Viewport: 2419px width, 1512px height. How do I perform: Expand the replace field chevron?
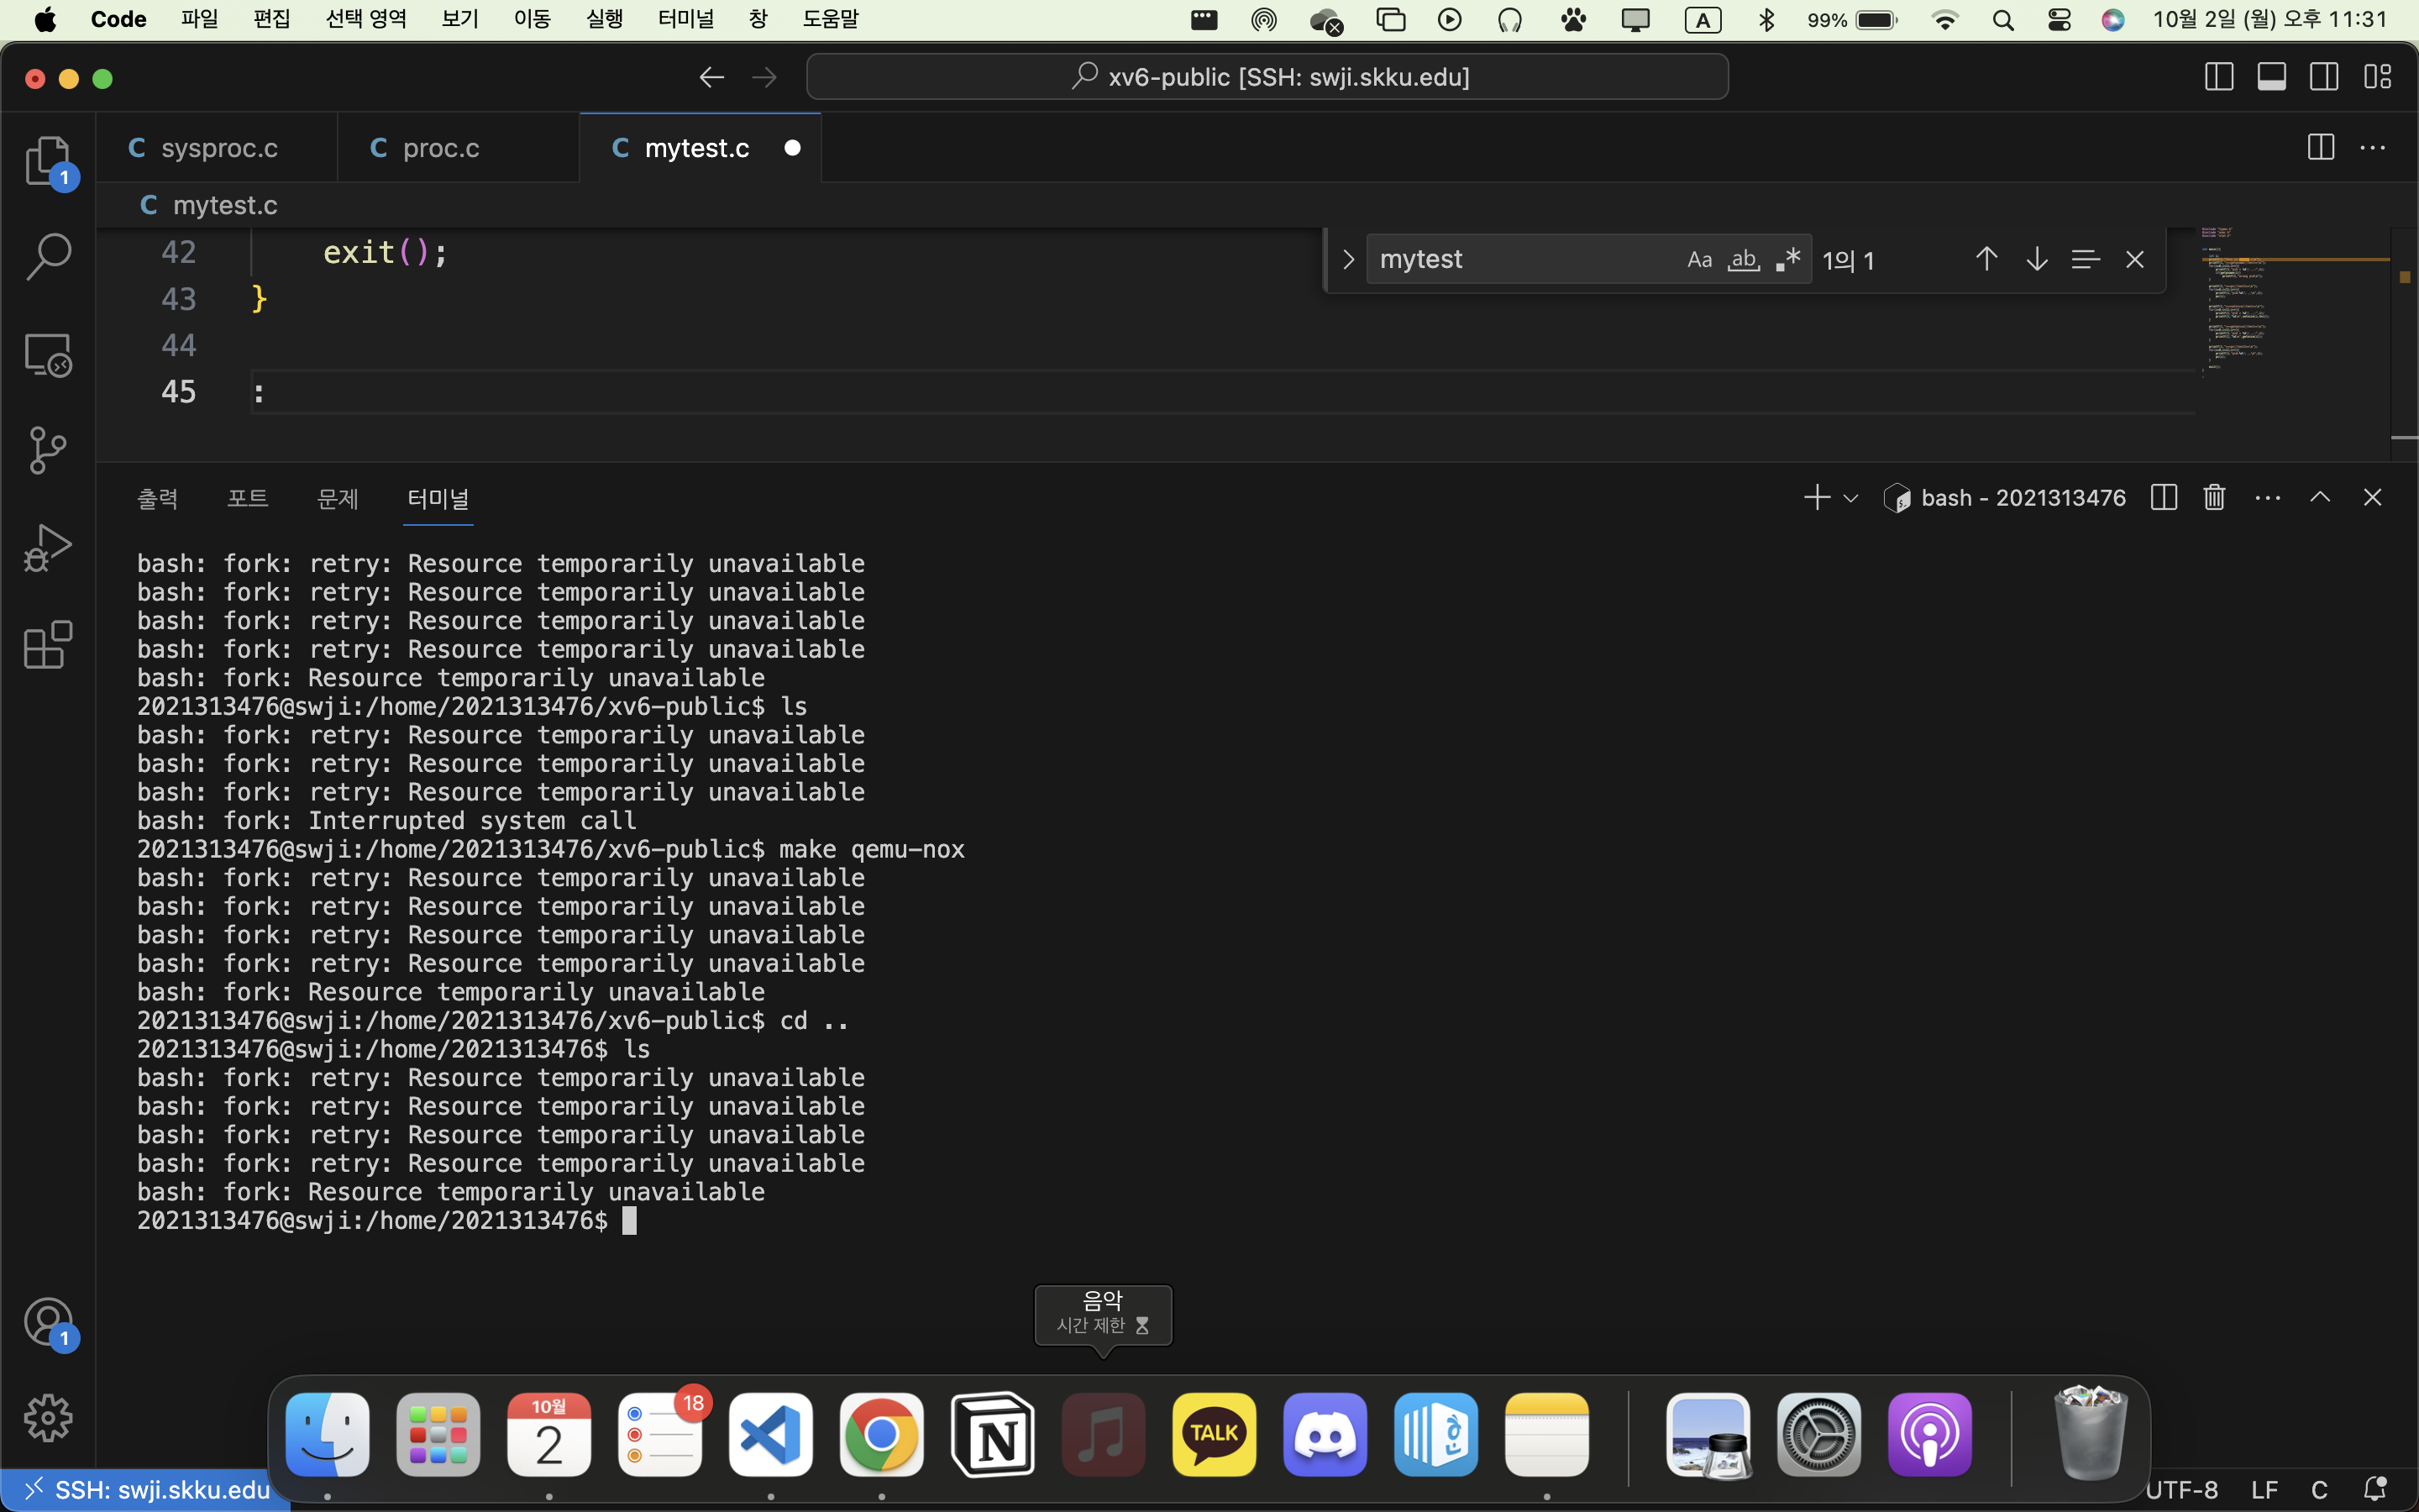[x=1348, y=260]
